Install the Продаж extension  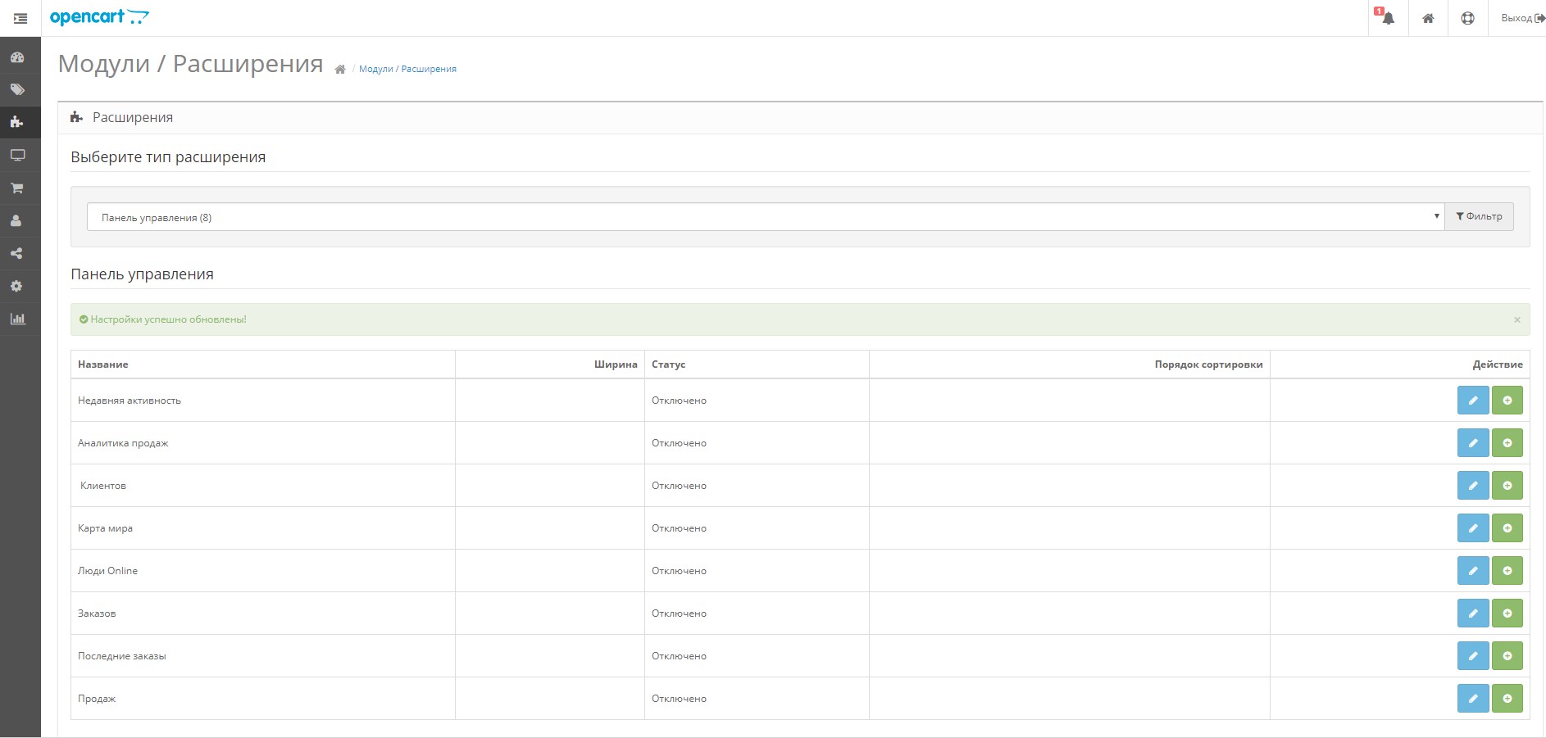1507,699
